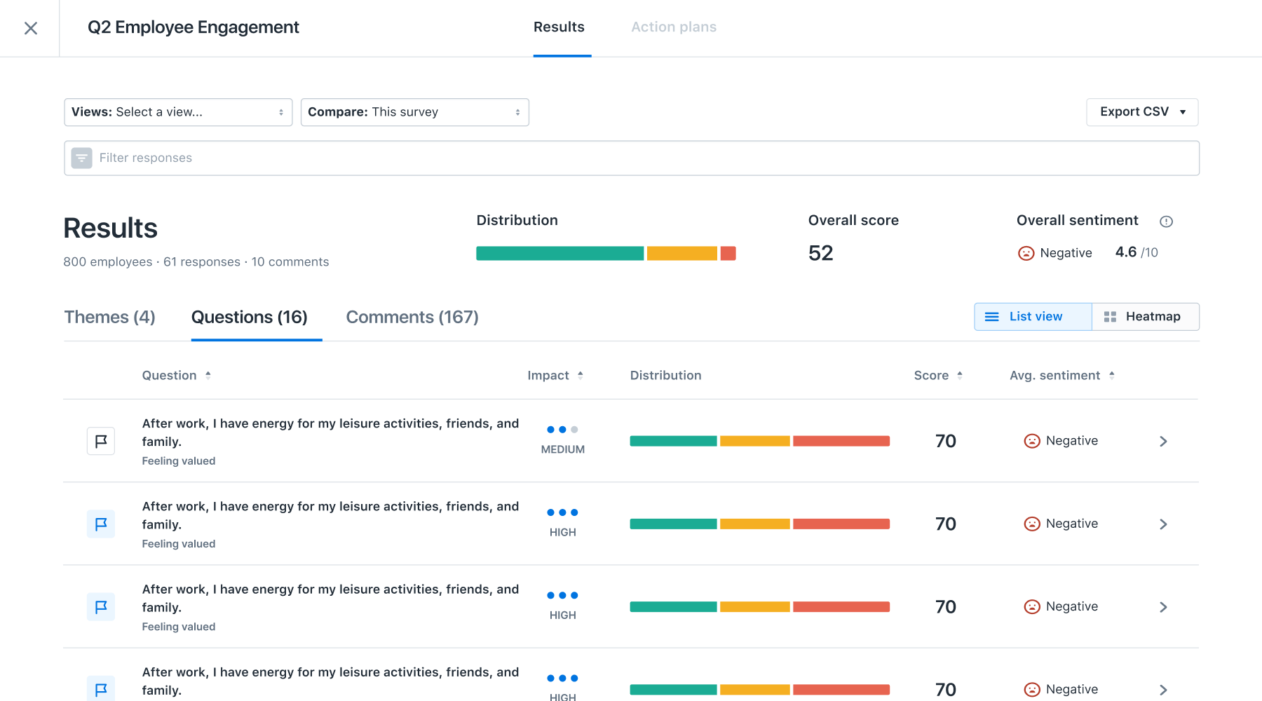Switch to Heatmap view
Viewport: 1262px width, 701px height.
[x=1146, y=316]
